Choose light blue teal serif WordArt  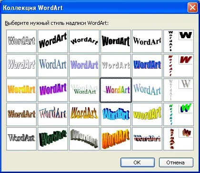coord(147,90)
